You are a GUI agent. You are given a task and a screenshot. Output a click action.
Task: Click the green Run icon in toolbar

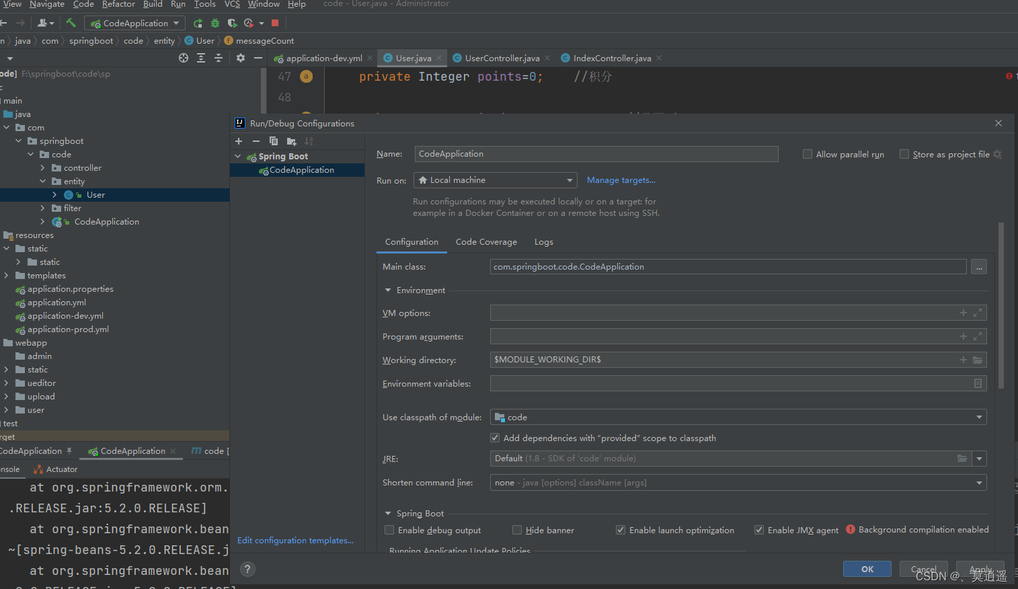point(198,23)
